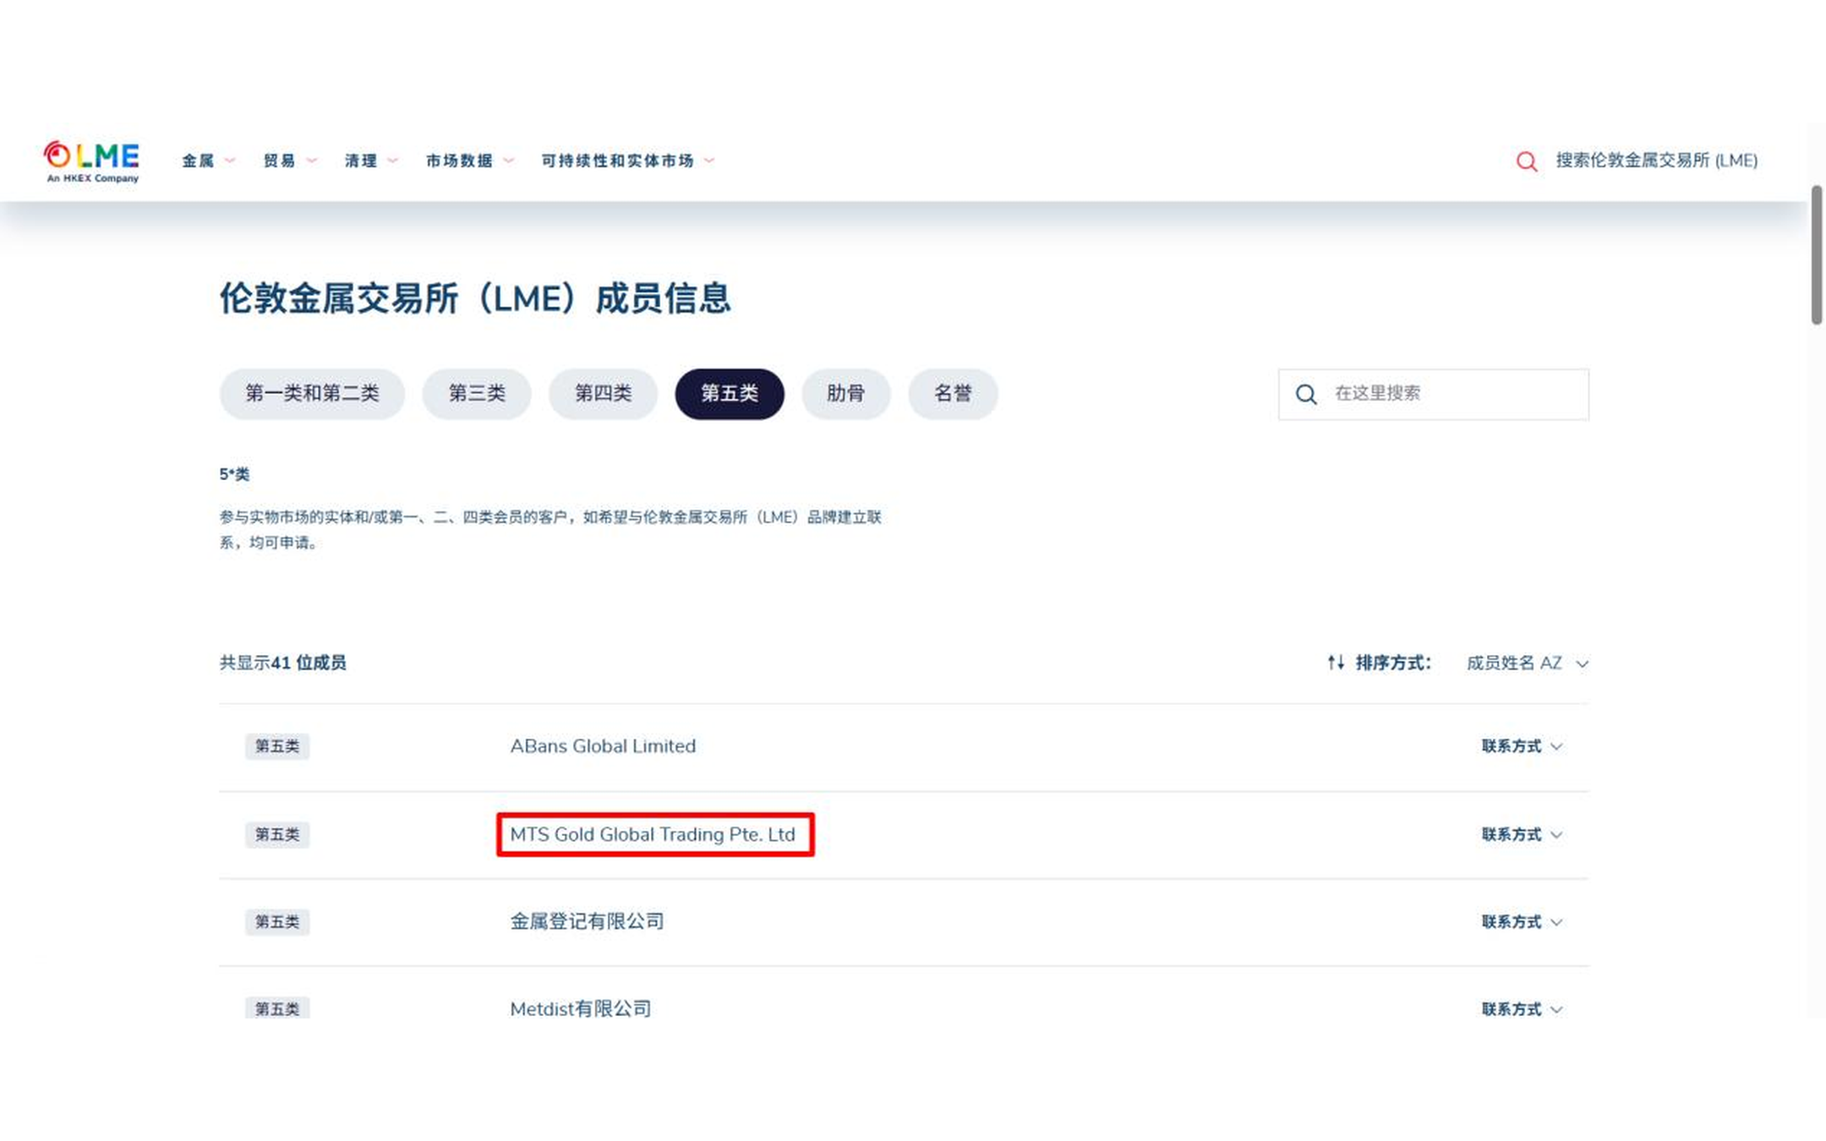Click 第五类 badge beside 金属登记有限公司
This screenshot has width=1826, height=1141.
[277, 922]
